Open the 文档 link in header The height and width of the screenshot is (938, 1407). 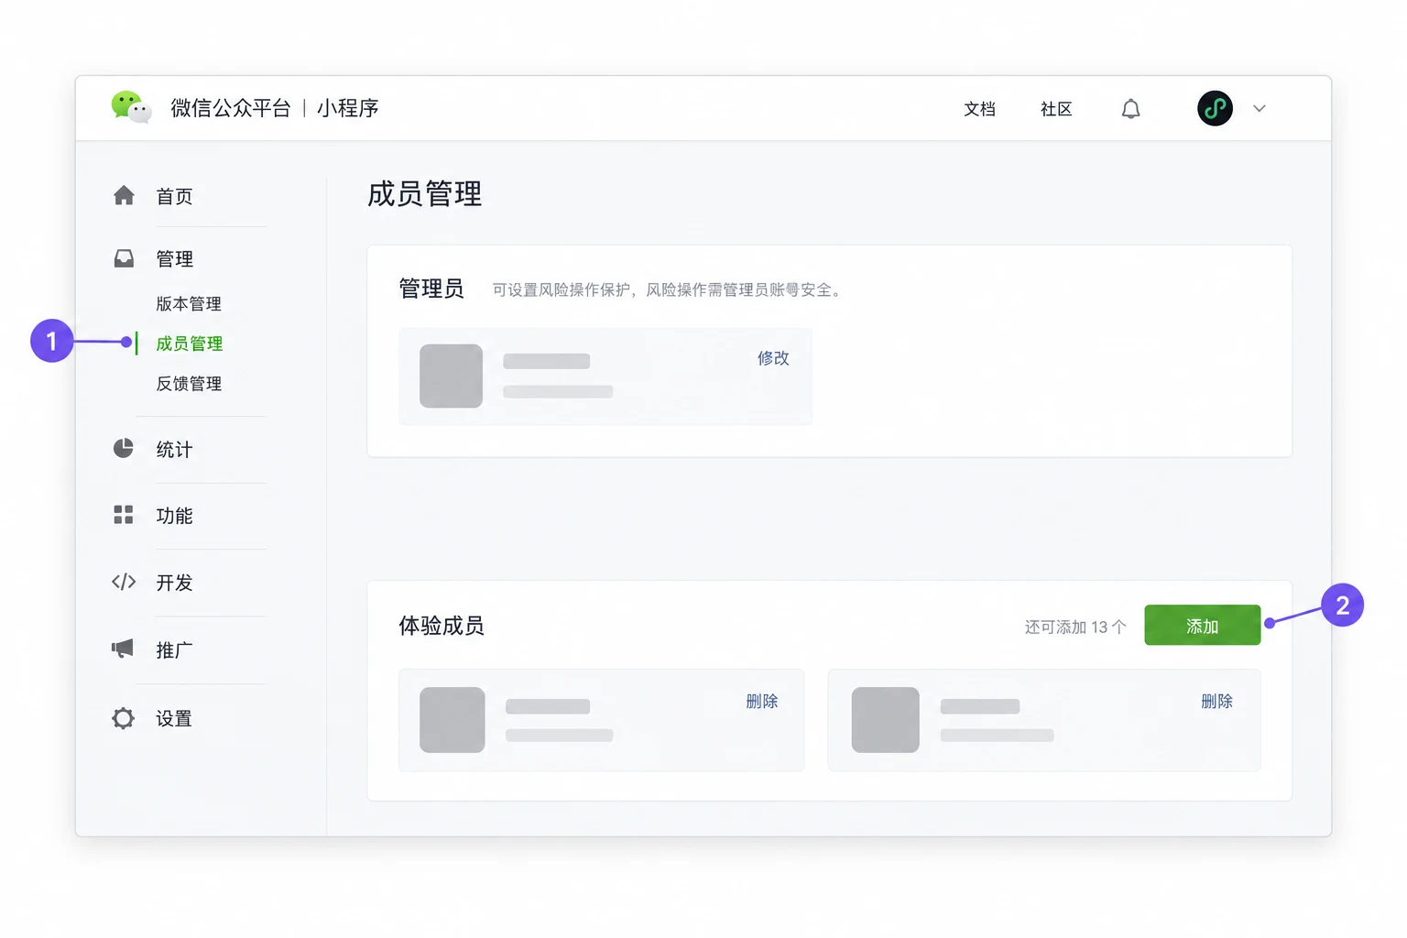tap(979, 109)
